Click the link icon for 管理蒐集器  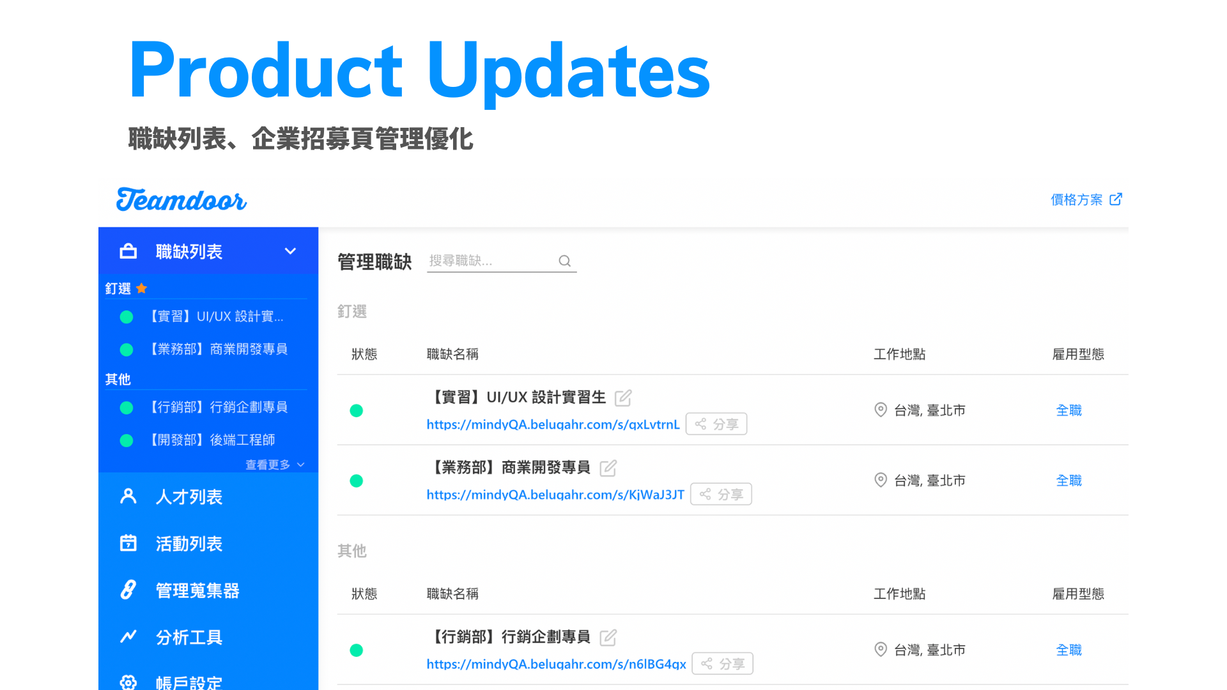(128, 590)
